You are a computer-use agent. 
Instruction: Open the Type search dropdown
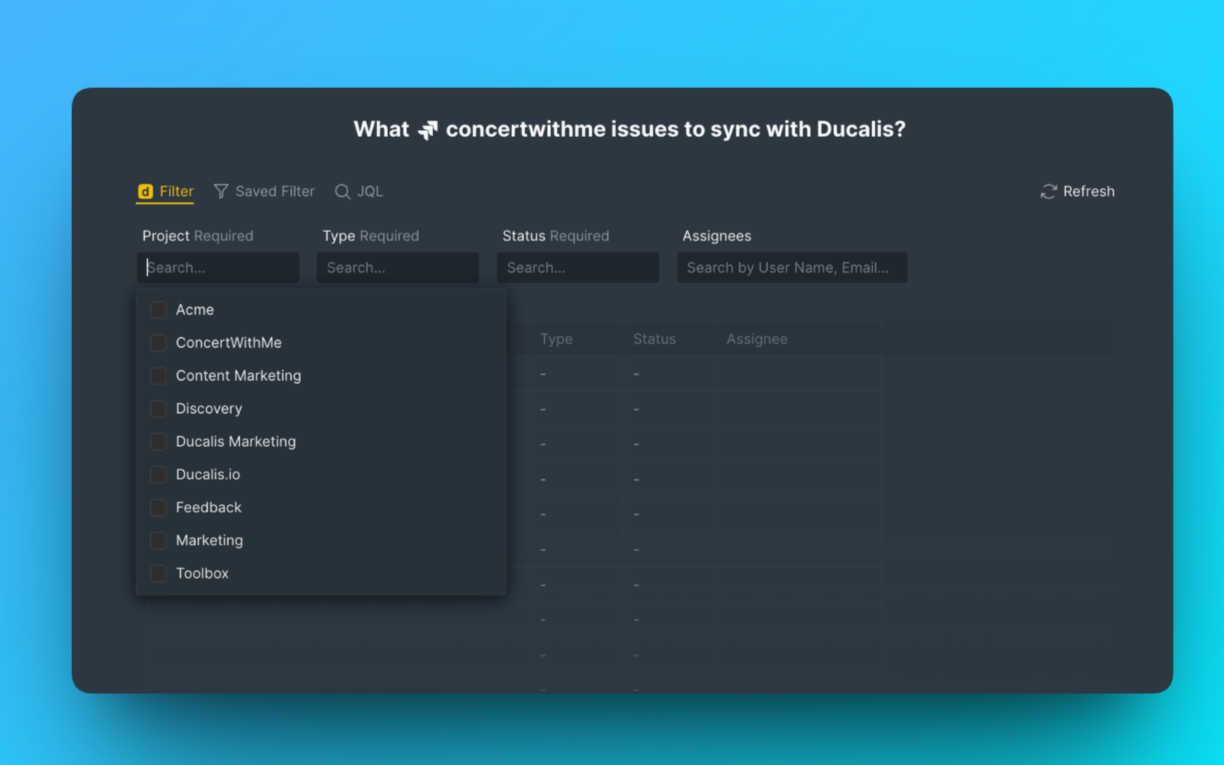click(398, 268)
